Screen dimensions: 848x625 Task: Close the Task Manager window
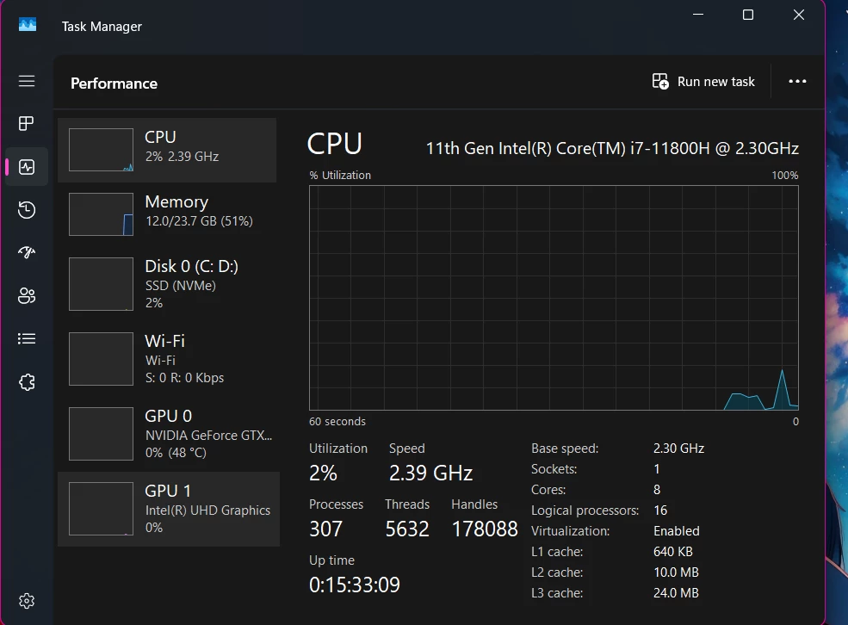coord(799,15)
